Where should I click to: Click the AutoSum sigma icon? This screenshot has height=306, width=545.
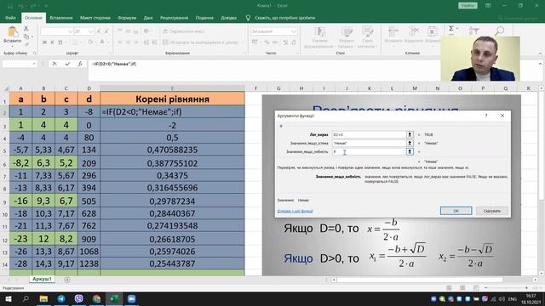point(451,28)
